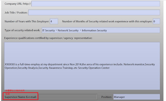Viewport: 166px width, 101px height.
Task: Select the Position field containing Manager
Action: 137,97
